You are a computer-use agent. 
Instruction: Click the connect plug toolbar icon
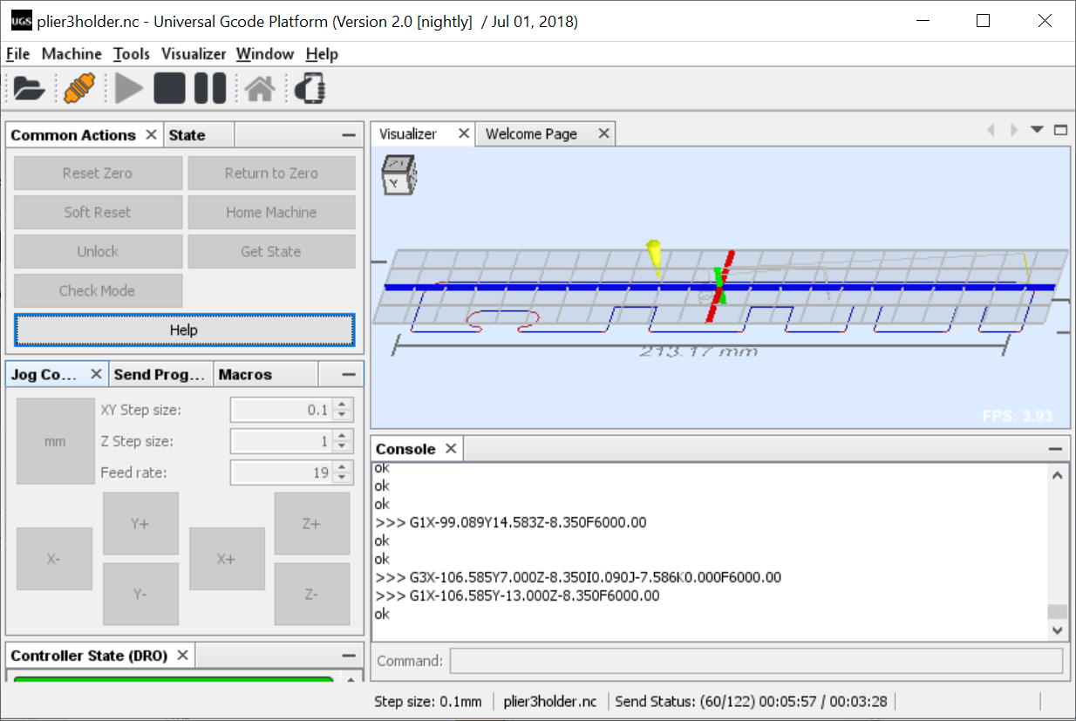click(x=78, y=88)
